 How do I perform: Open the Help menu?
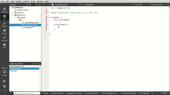(47, 2)
